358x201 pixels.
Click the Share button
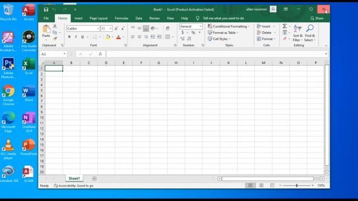(x=317, y=18)
